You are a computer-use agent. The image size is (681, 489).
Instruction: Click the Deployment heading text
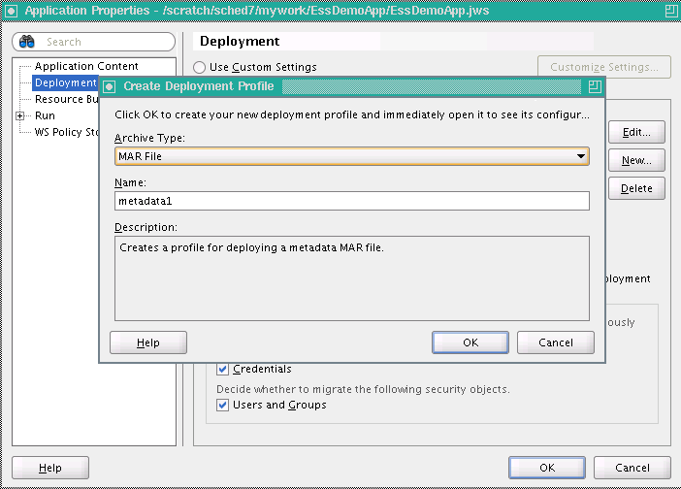[240, 42]
